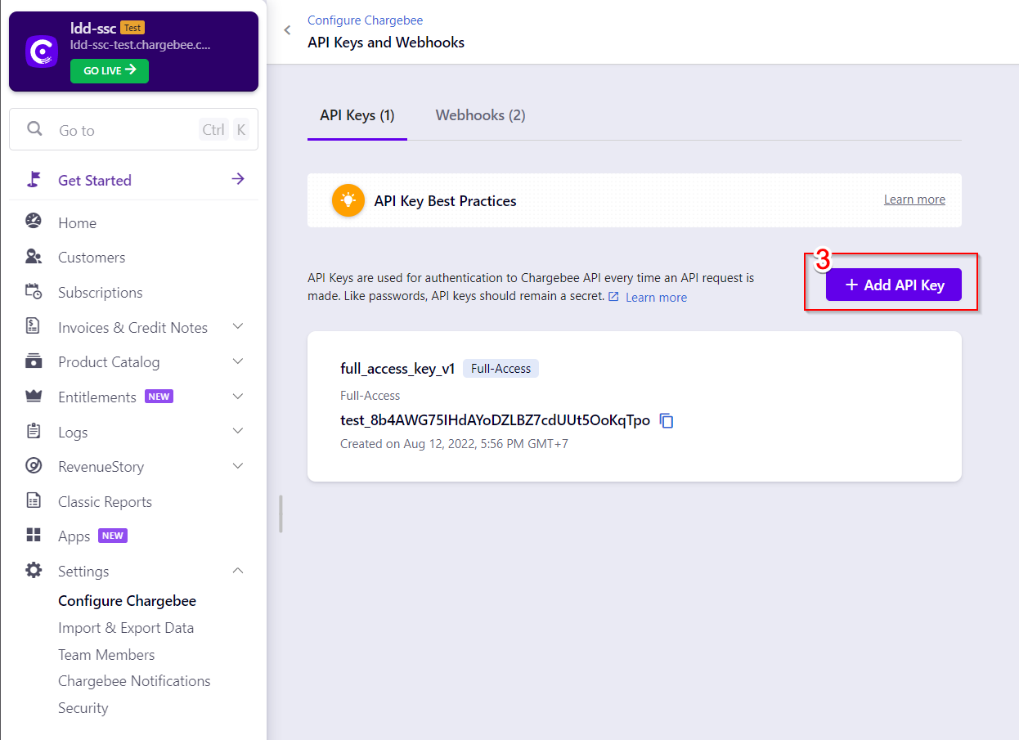Open Learn more link under API description
This screenshot has height=740, width=1019.
[656, 298]
